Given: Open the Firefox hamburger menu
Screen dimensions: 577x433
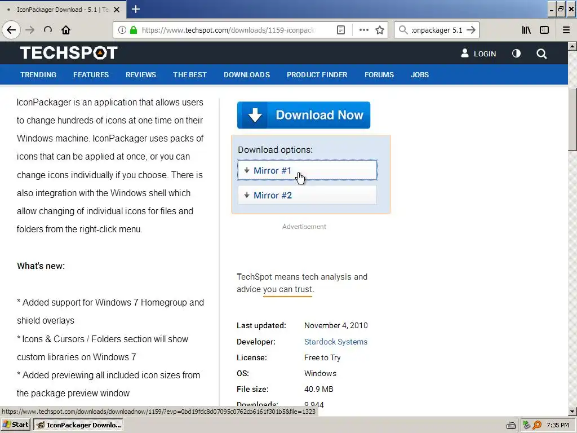Looking at the screenshot, I should pyautogui.click(x=566, y=30).
